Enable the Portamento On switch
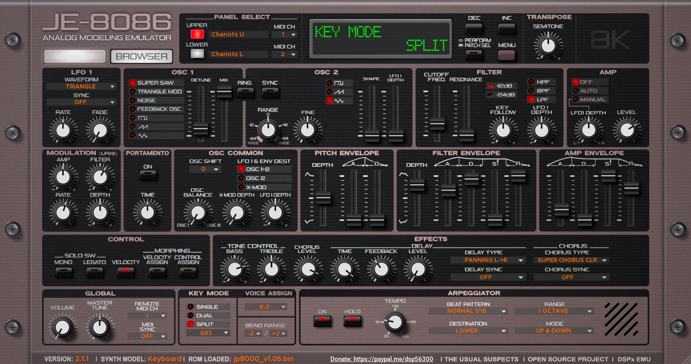 click(148, 175)
